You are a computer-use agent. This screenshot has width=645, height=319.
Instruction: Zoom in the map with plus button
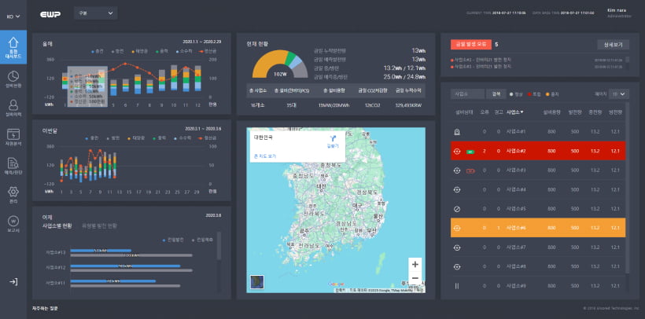tap(415, 264)
